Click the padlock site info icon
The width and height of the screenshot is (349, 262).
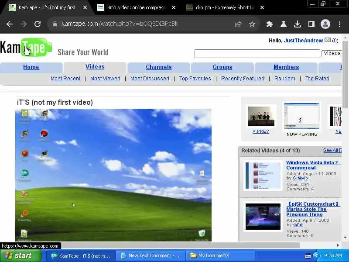(55, 24)
